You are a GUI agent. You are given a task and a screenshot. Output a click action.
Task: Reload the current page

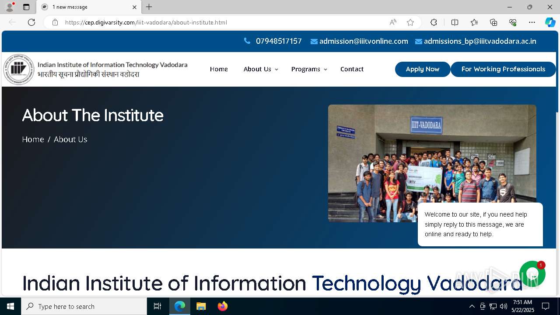tap(31, 22)
